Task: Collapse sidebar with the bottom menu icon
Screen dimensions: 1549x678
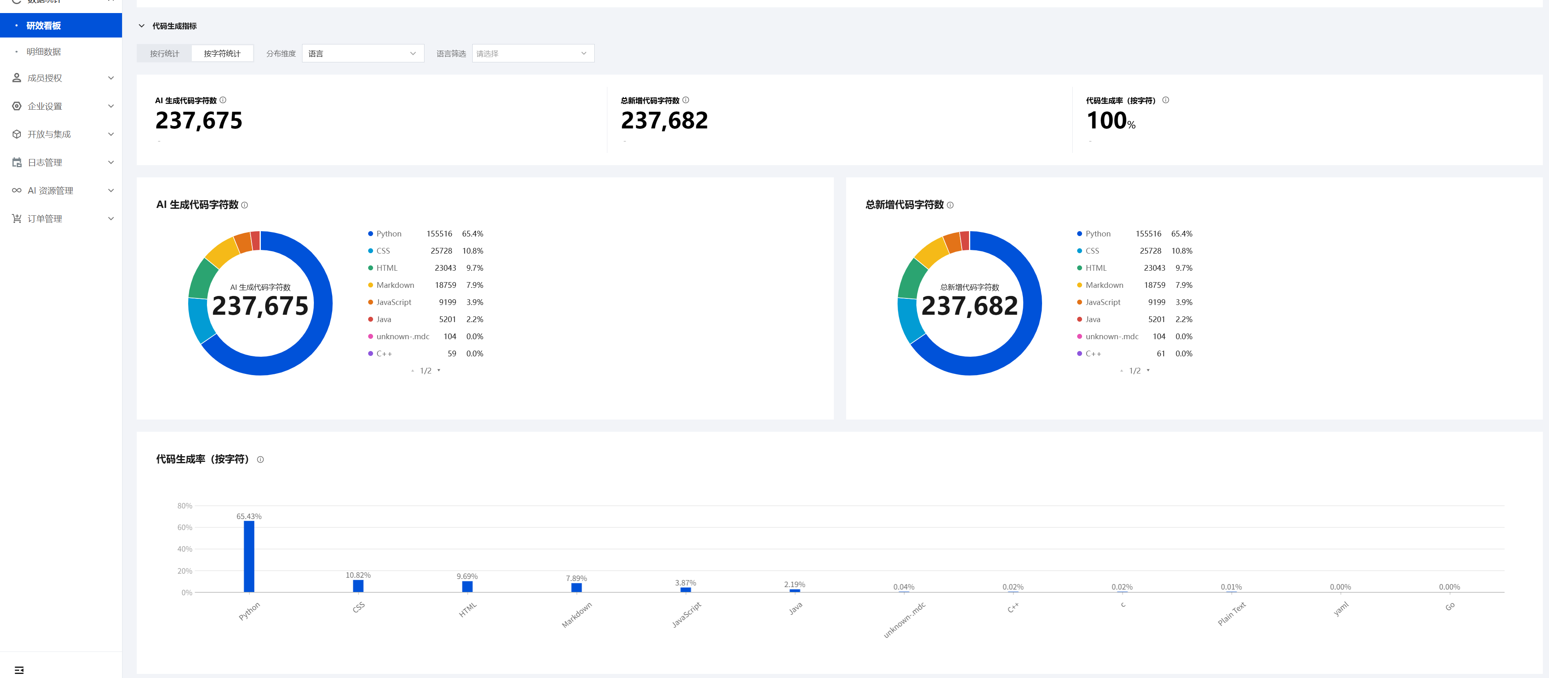Action: pos(19,670)
